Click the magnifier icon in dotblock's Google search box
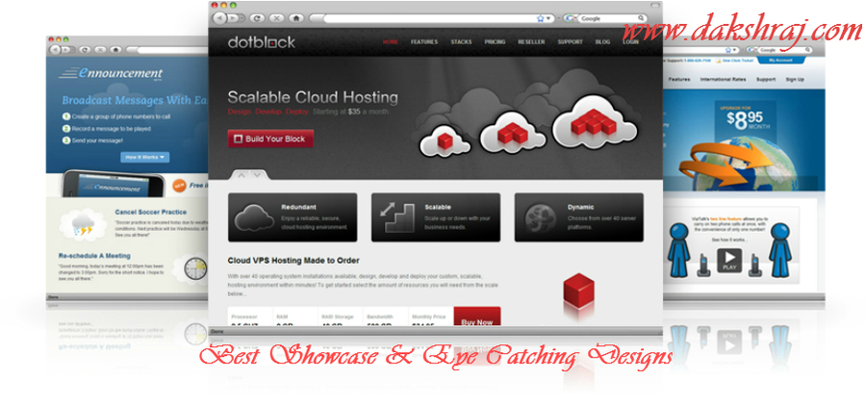Image resolution: width=866 pixels, height=404 pixels. tap(641, 18)
